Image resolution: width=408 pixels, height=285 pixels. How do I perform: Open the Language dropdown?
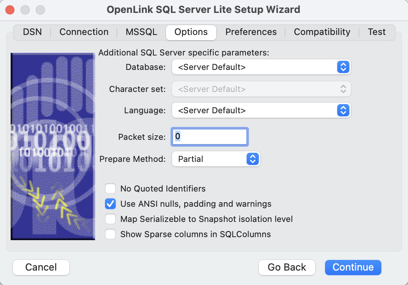(x=261, y=111)
